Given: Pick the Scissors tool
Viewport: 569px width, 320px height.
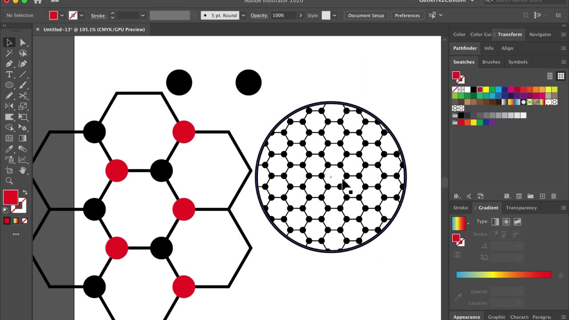Looking at the screenshot, I should tap(23, 96).
